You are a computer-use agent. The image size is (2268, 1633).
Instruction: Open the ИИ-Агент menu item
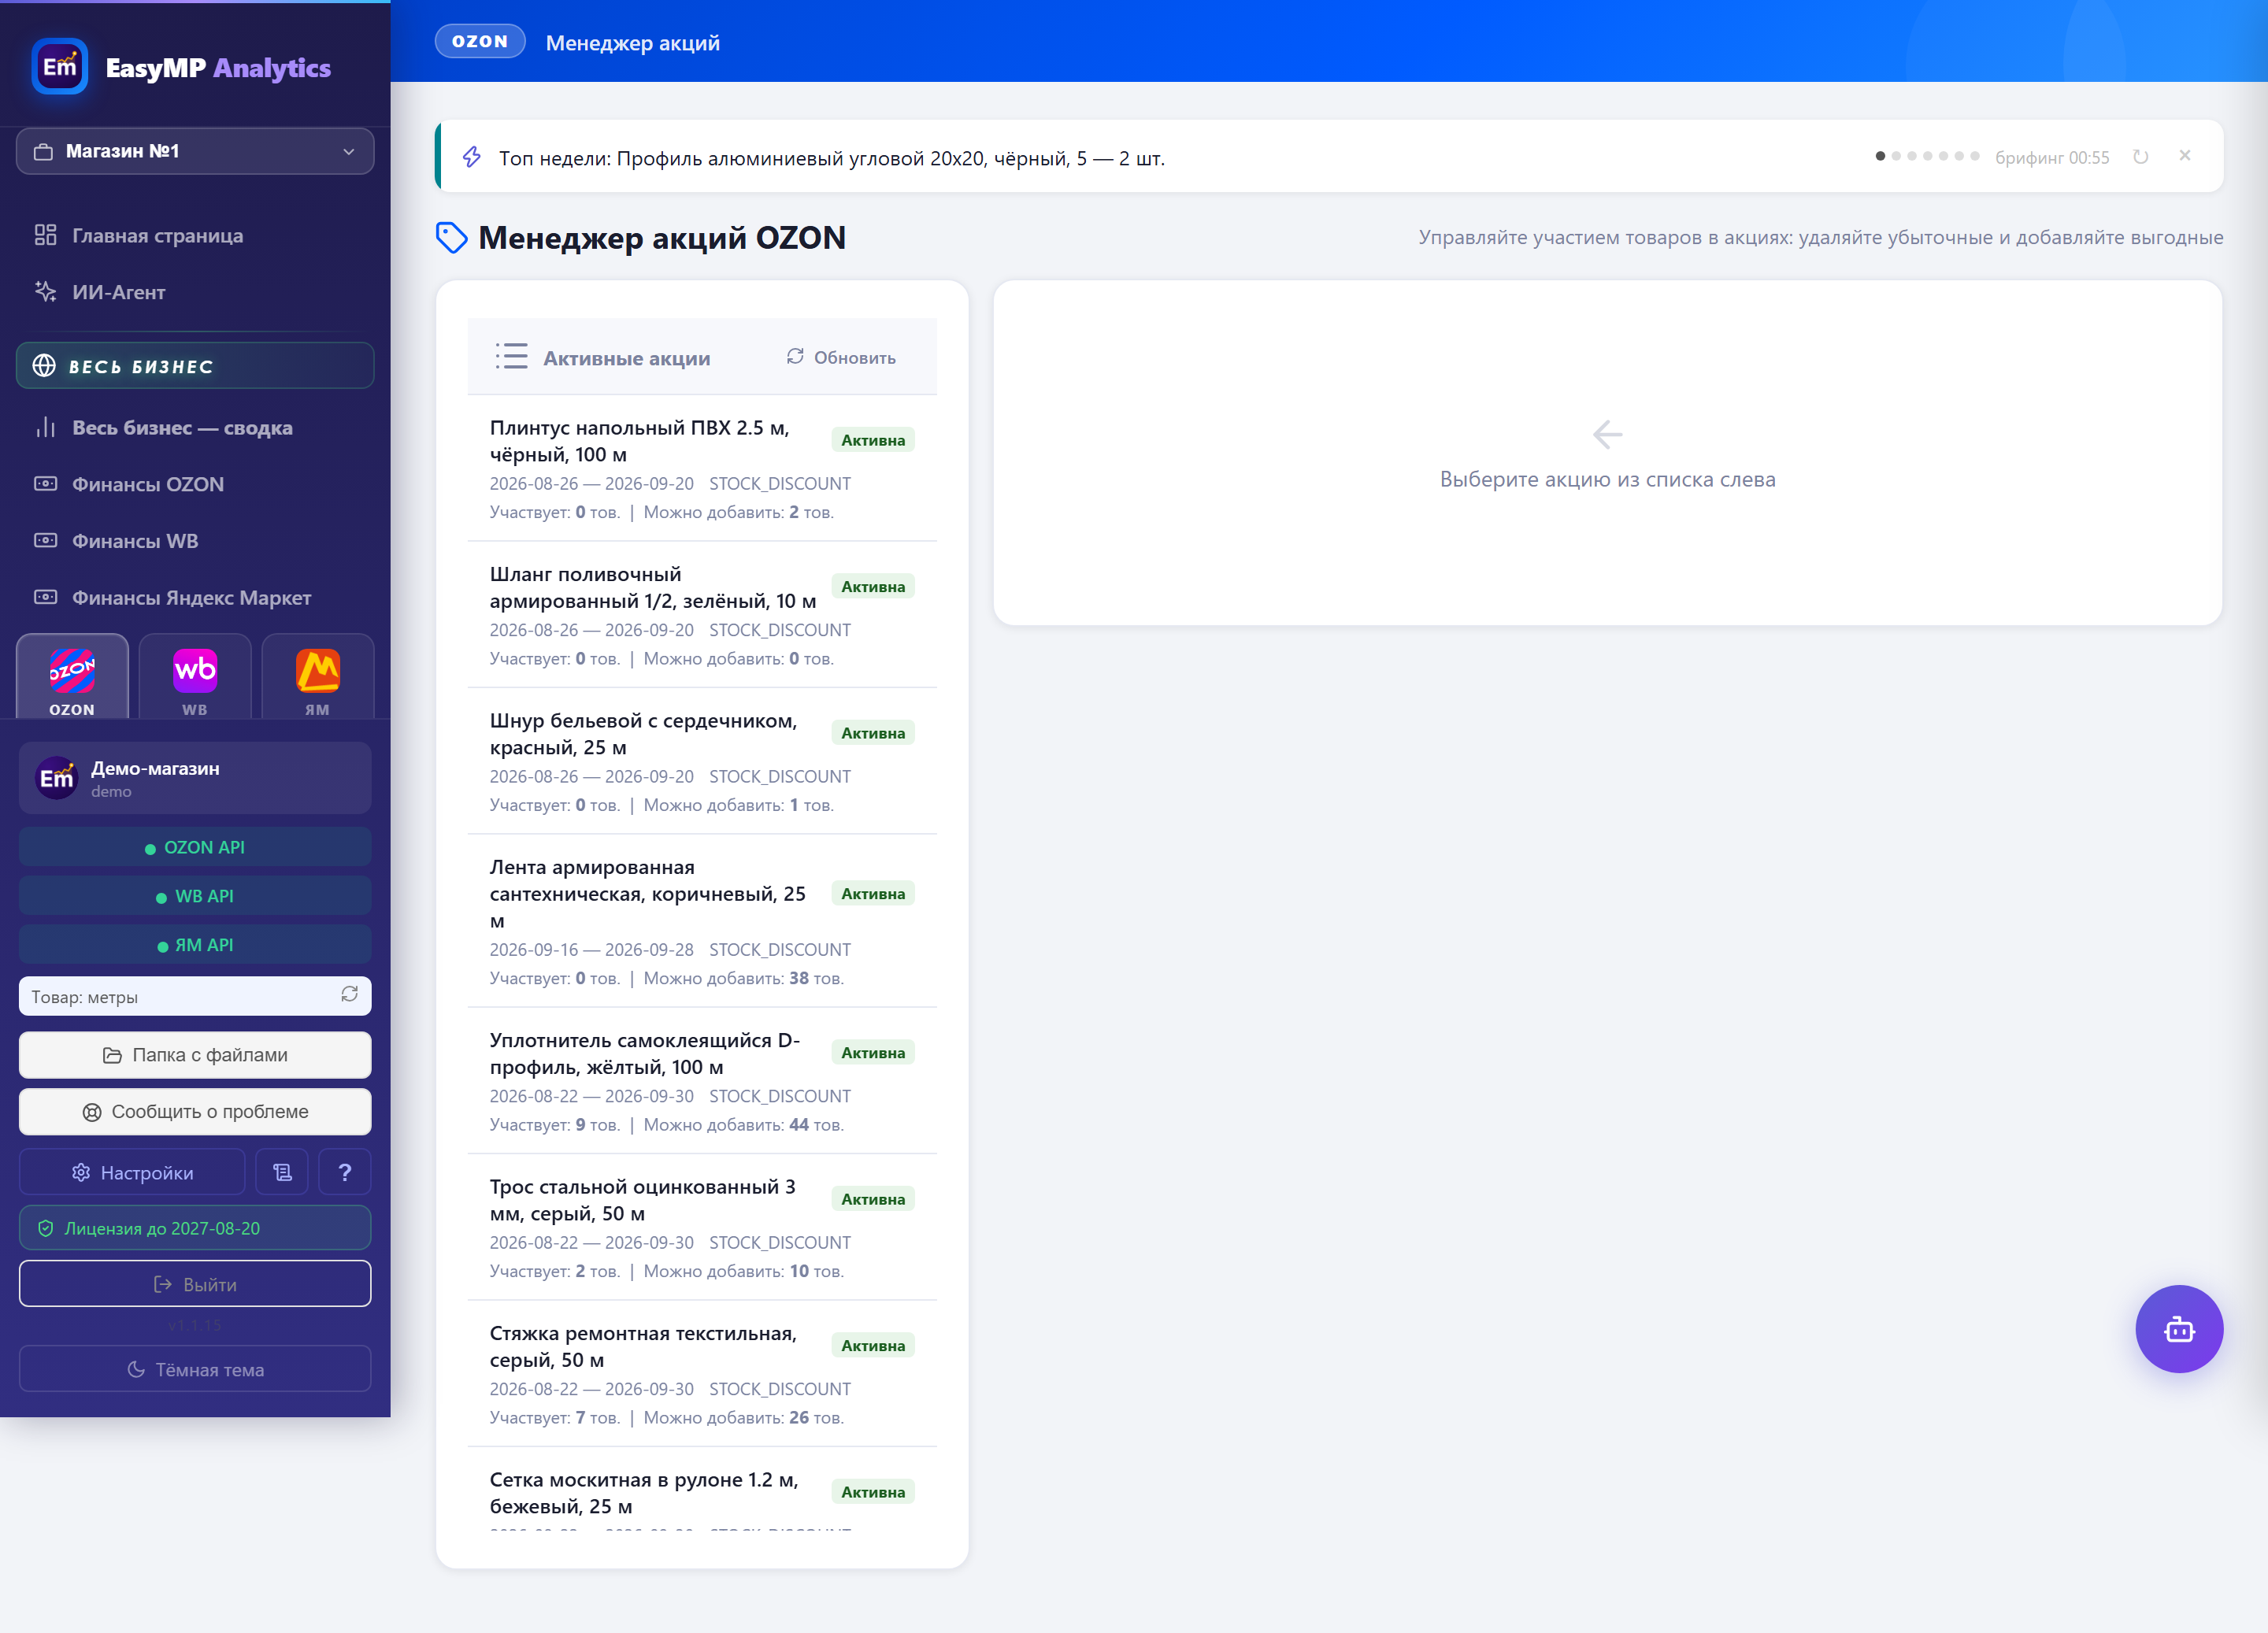[195, 292]
